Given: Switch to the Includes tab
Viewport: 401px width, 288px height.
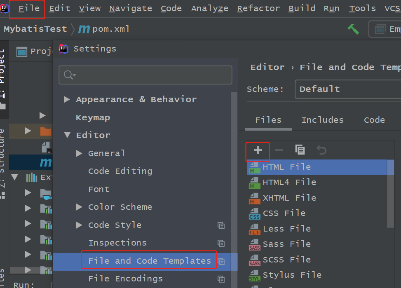Looking at the screenshot, I should pos(322,120).
